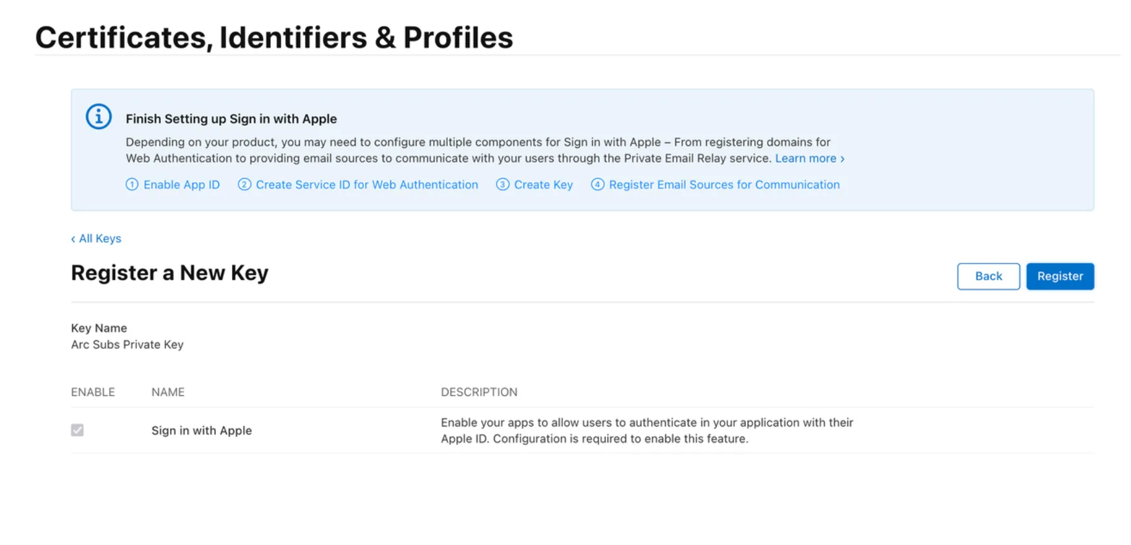Click the blue info circle icon

(99, 117)
